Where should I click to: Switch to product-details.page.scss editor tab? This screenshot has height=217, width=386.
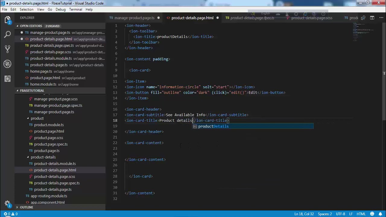312,18
